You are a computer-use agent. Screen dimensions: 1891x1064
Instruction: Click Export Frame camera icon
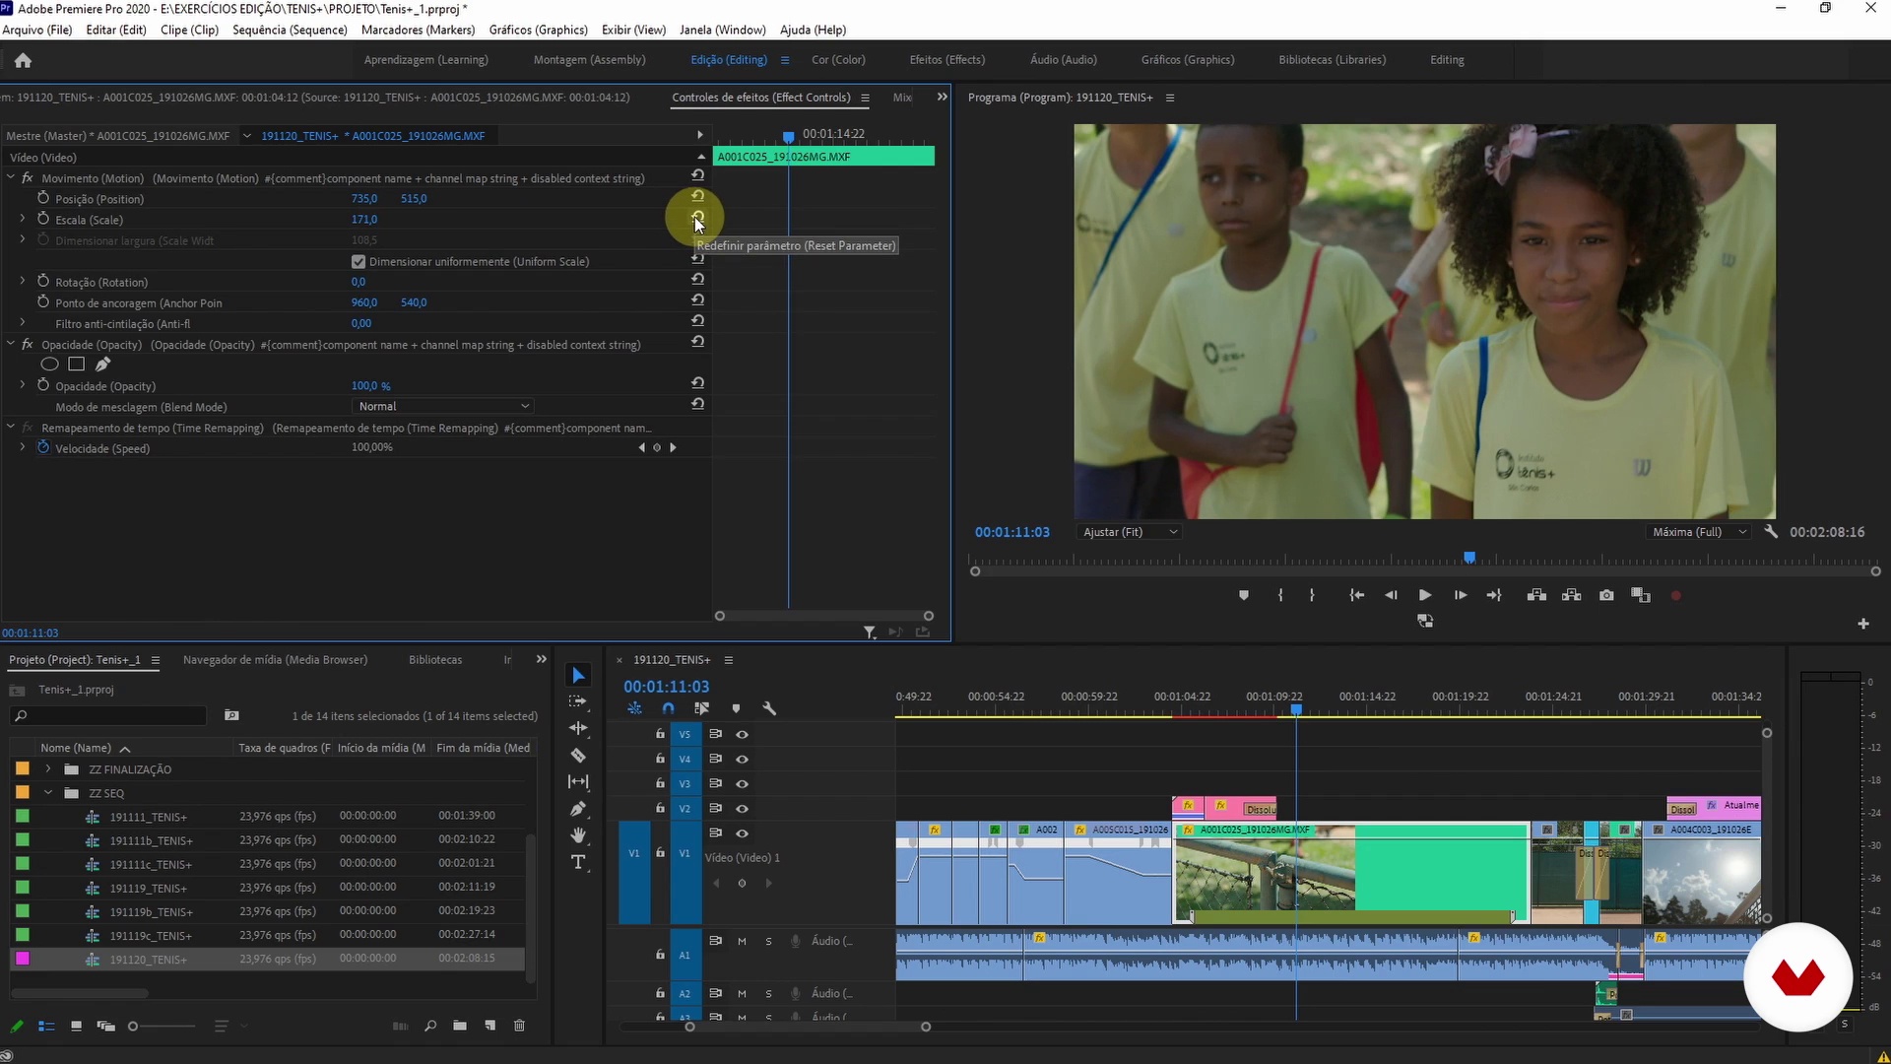pyautogui.click(x=1606, y=595)
